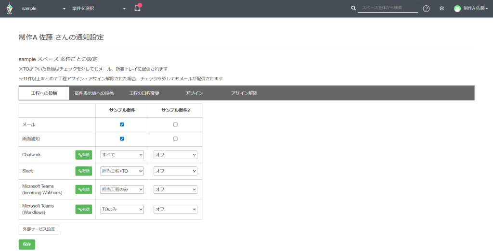The image size is (493, 251).
Task: Click the 保存 save button
Action: pyautogui.click(x=27, y=244)
